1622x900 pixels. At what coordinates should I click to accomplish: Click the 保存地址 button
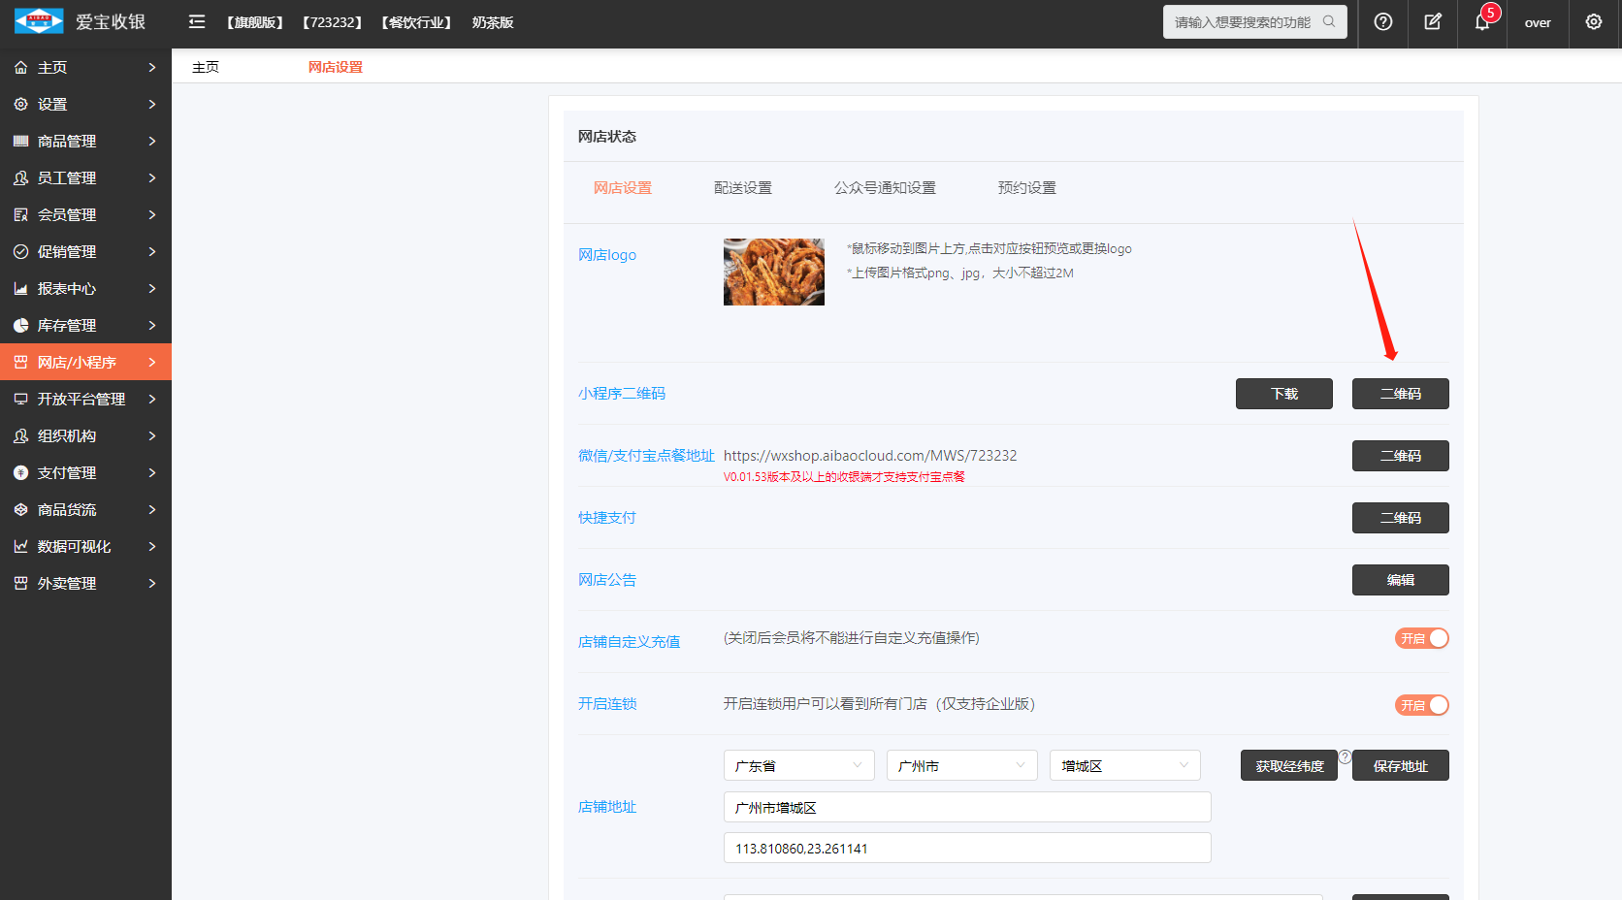1400,766
